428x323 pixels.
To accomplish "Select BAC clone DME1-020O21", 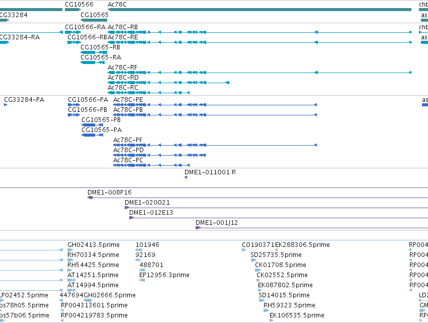I will tap(276, 208).
